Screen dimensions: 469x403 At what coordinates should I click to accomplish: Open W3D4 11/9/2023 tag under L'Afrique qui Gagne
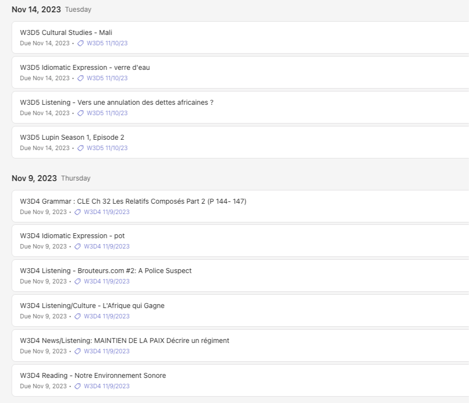(107, 316)
